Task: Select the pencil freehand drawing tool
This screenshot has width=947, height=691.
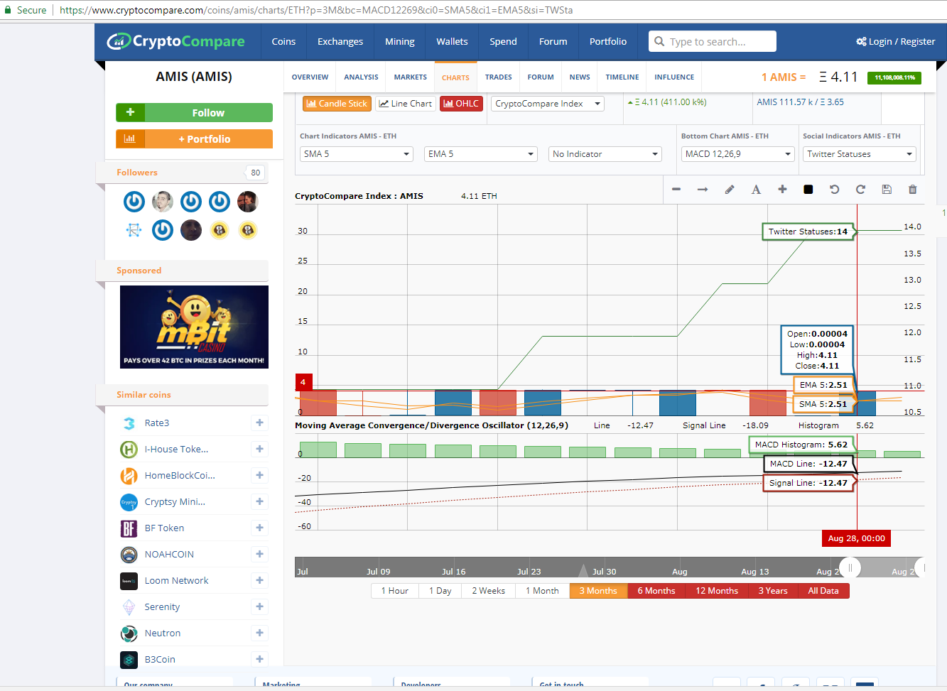Action: click(729, 190)
